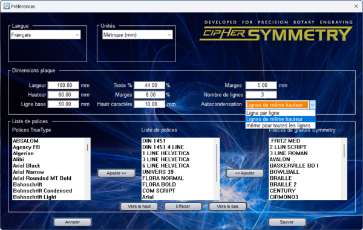
Task: Select Arial Narrow font
Action: (x=48, y=172)
